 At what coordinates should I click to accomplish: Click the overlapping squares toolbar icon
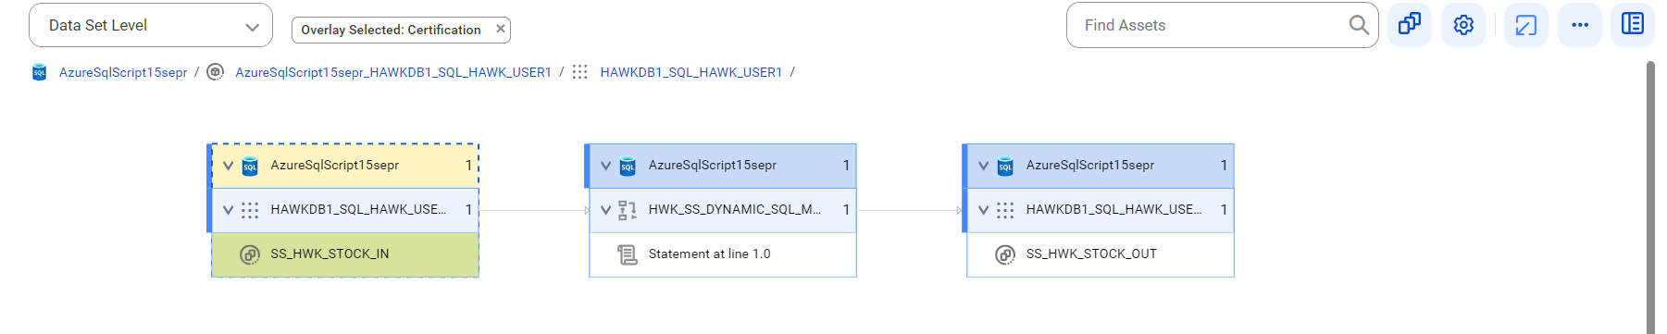click(x=1410, y=24)
